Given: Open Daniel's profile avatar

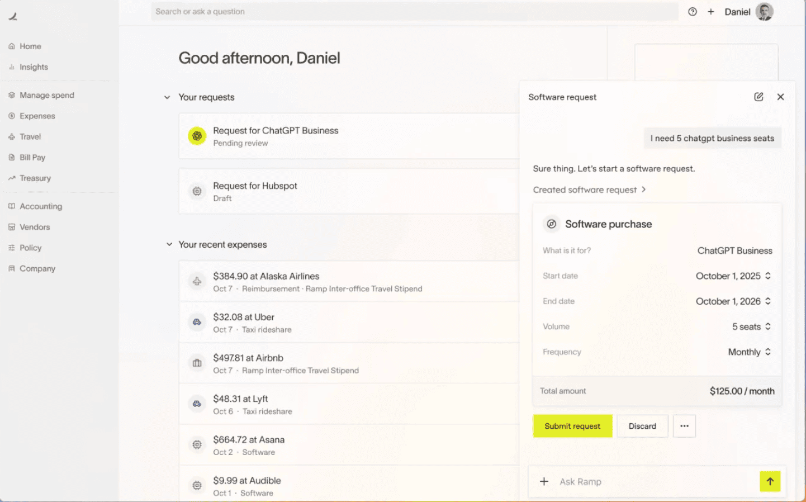Looking at the screenshot, I should pyautogui.click(x=764, y=12).
